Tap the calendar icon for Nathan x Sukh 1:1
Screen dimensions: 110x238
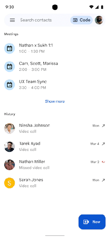click(10, 48)
